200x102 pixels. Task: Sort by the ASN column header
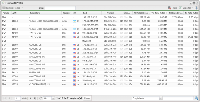20,13
